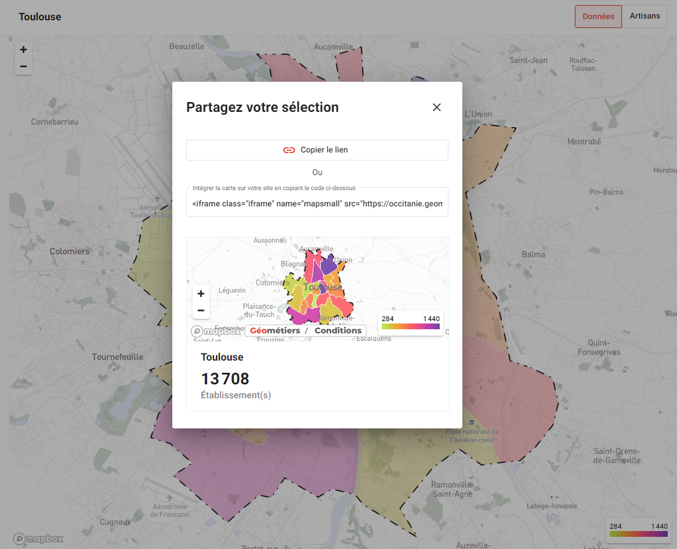This screenshot has height=549, width=677.
Task: Click the Mapbox logo in preview map
Action: tap(216, 331)
